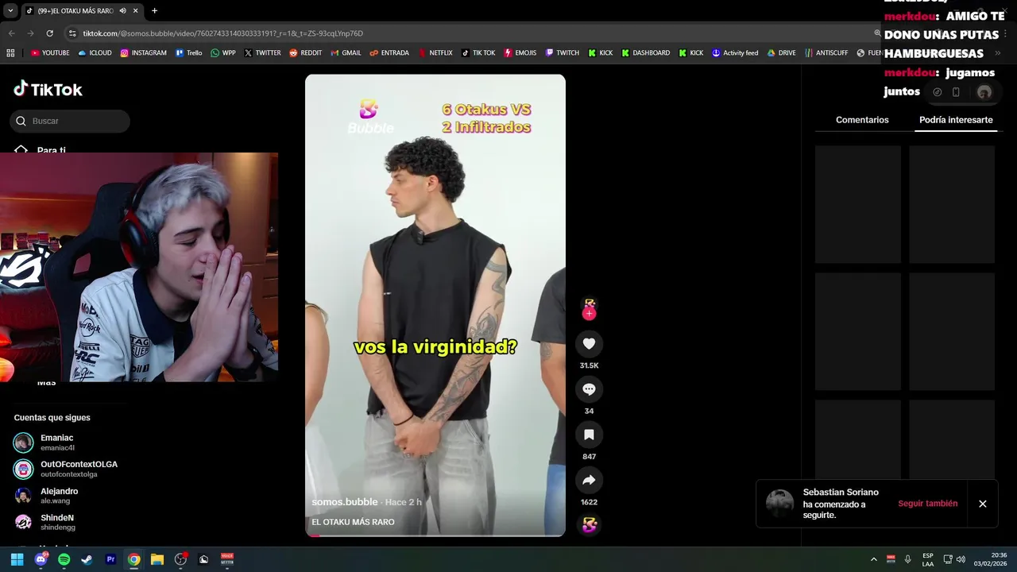This screenshot has height=572, width=1017.
Task: Reload the TikTok page
Action: click(49, 33)
